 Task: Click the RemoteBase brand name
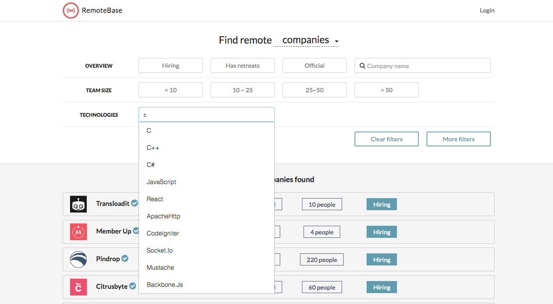pyautogui.click(x=102, y=11)
